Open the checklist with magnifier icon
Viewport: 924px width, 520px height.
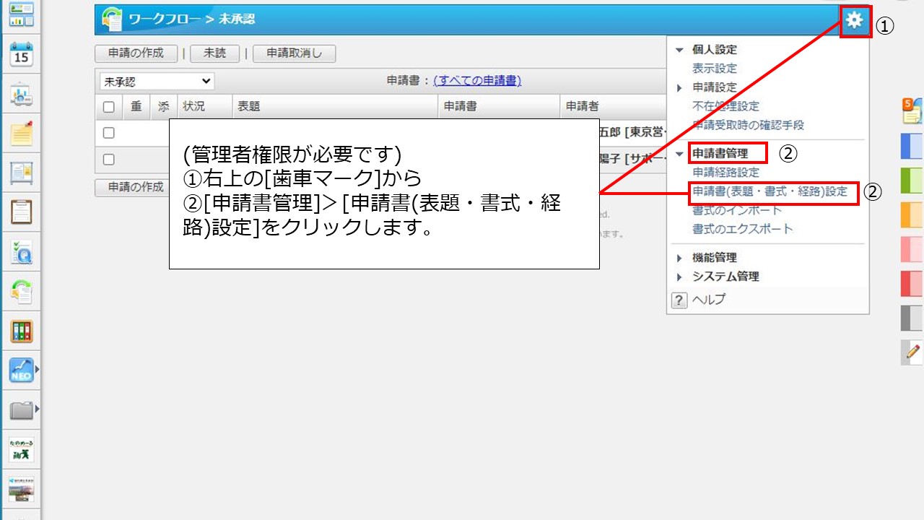coord(22,252)
